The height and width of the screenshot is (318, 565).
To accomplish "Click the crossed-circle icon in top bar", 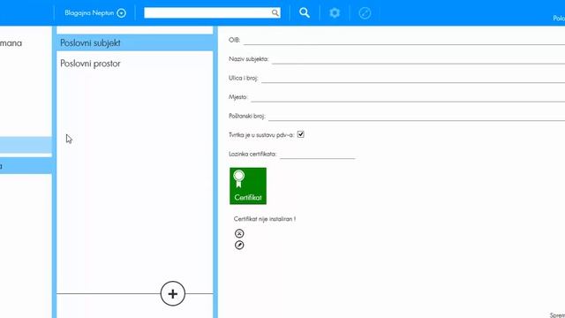I will (365, 13).
